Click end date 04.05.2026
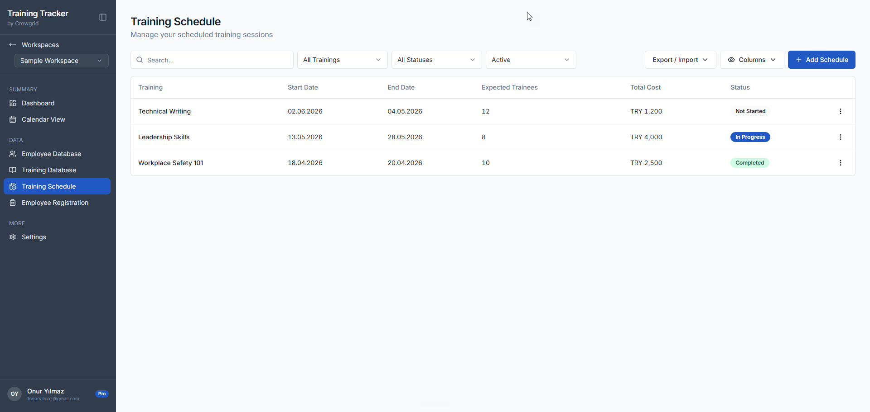 405,111
